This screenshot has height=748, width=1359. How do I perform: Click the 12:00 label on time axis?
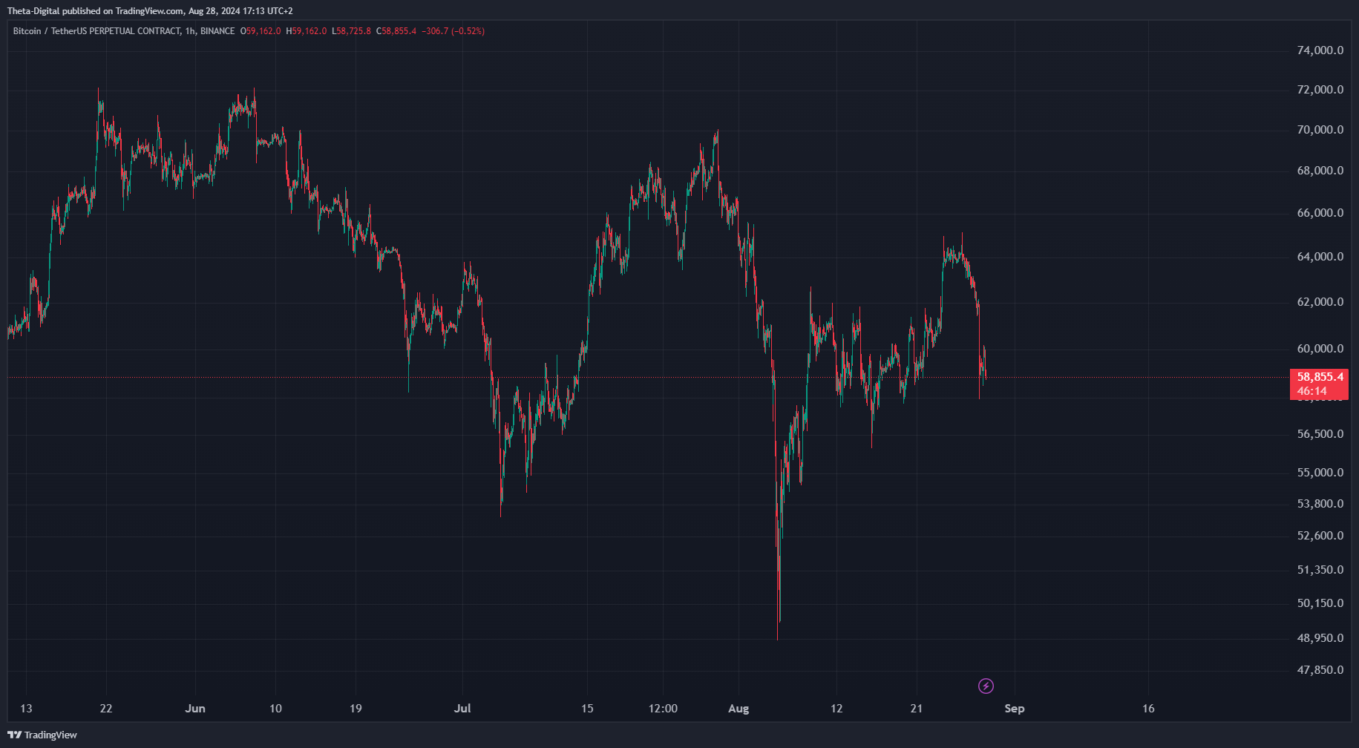pyautogui.click(x=663, y=709)
